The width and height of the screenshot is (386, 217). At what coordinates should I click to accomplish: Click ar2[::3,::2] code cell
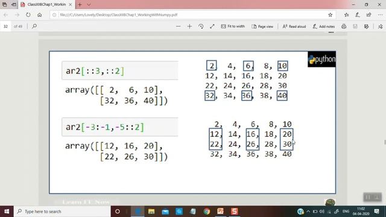click(x=120, y=71)
